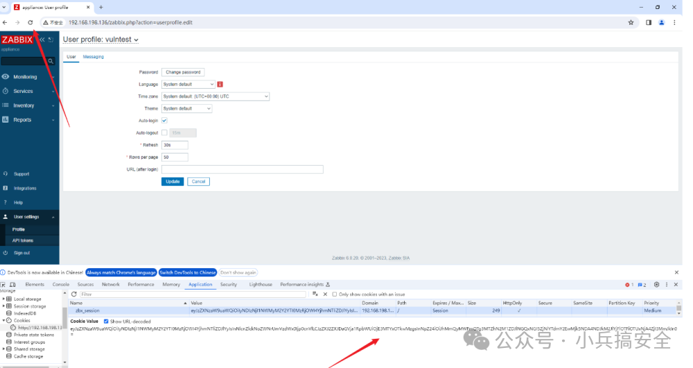Expand the Inventory menu
The height and width of the screenshot is (368, 693).
29,105
